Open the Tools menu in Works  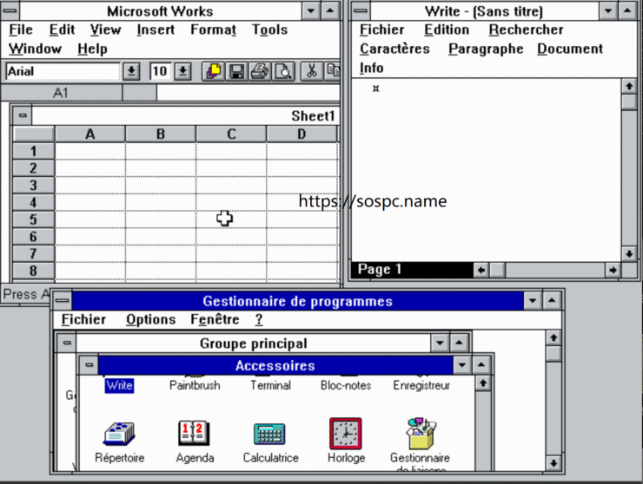[x=269, y=29]
